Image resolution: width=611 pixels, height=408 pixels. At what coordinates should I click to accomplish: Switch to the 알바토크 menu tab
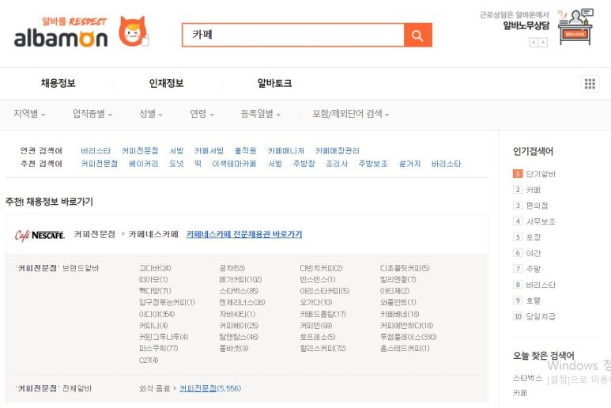(274, 84)
